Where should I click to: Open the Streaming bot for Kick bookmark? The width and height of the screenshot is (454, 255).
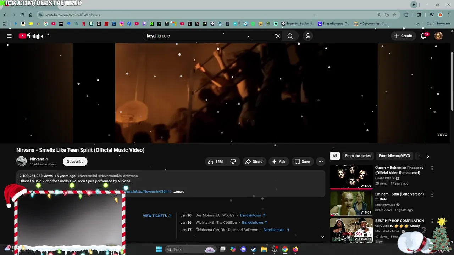(x=297, y=24)
